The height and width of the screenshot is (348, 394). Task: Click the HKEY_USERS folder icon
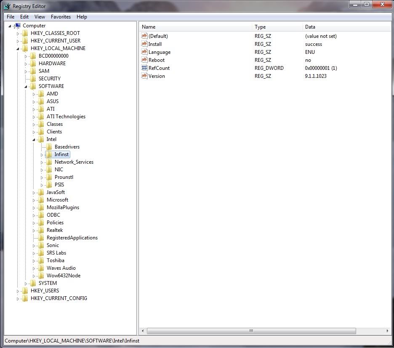click(x=25, y=291)
